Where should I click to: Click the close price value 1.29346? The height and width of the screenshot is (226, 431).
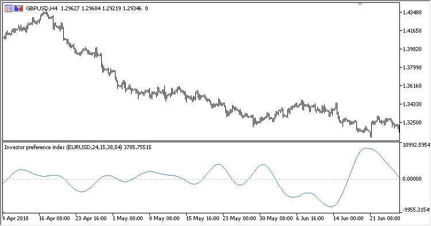132,9
